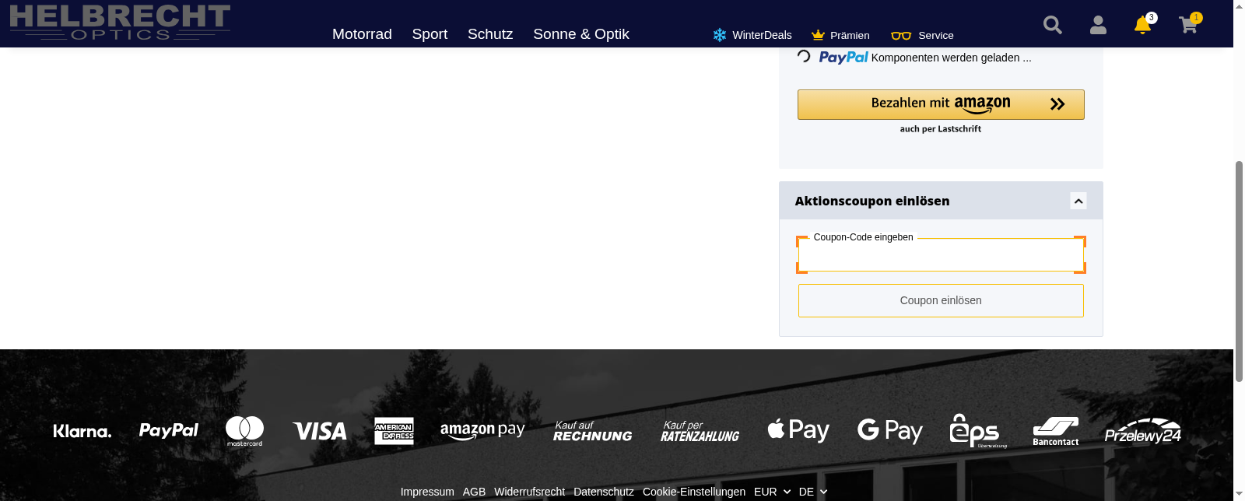Click the WinterDeals snowflake icon

(720, 35)
